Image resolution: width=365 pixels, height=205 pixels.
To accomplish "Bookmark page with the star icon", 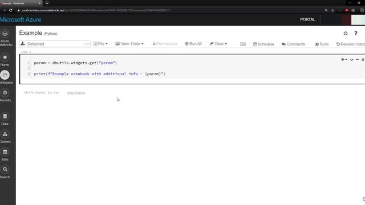I will [x=332, y=10].
